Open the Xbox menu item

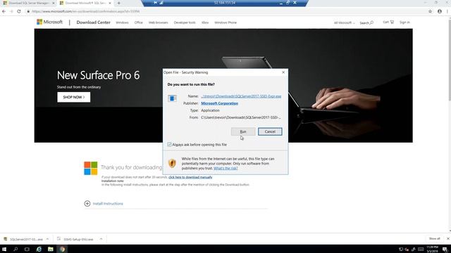pyautogui.click(x=205, y=22)
